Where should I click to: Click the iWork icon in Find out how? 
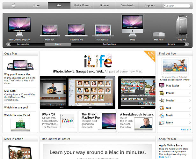point(162,123)
